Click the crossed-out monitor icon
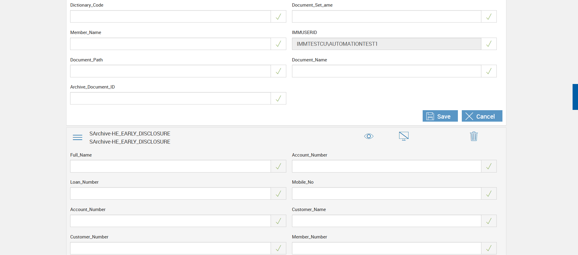Screen dimensions: 578x255 (x=404, y=136)
